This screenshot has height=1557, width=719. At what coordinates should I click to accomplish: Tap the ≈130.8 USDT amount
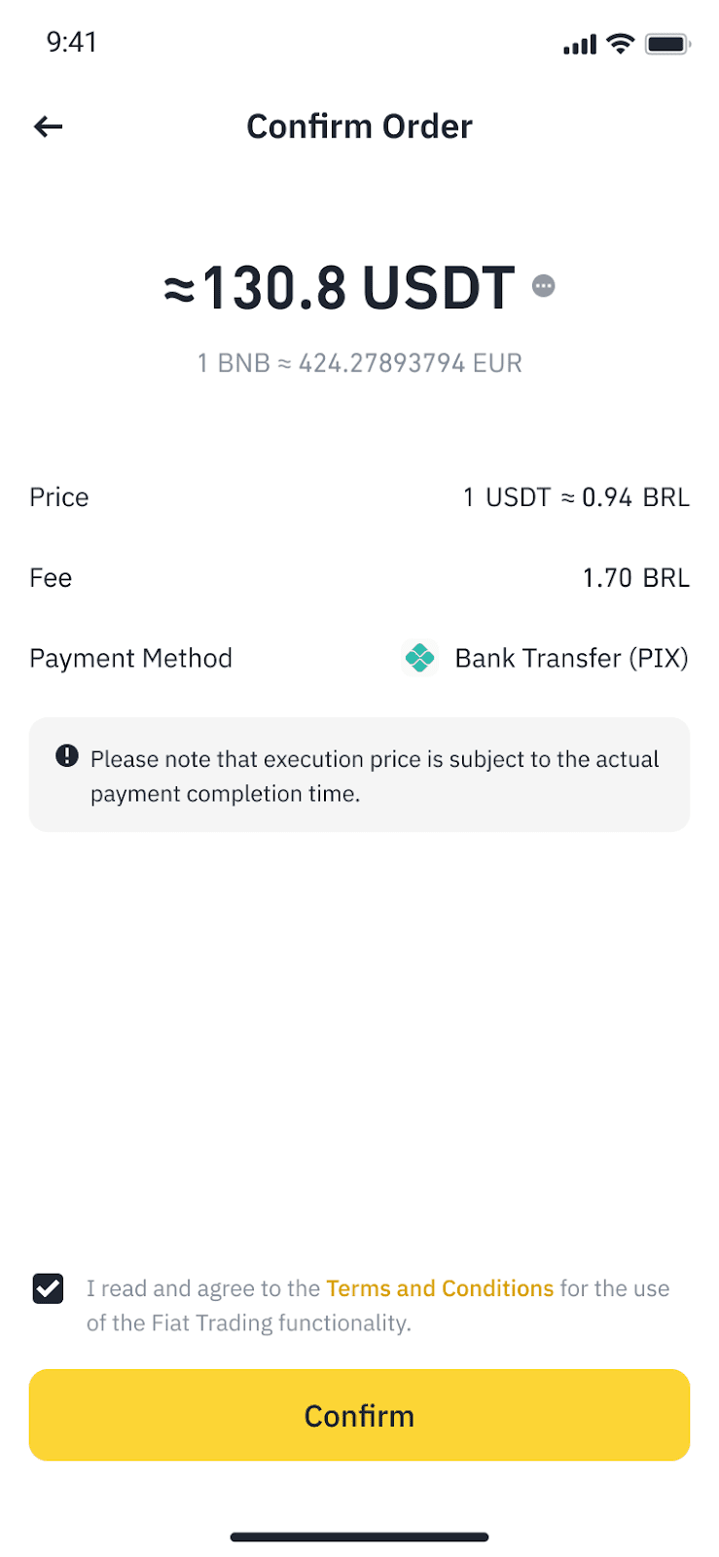(340, 288)
